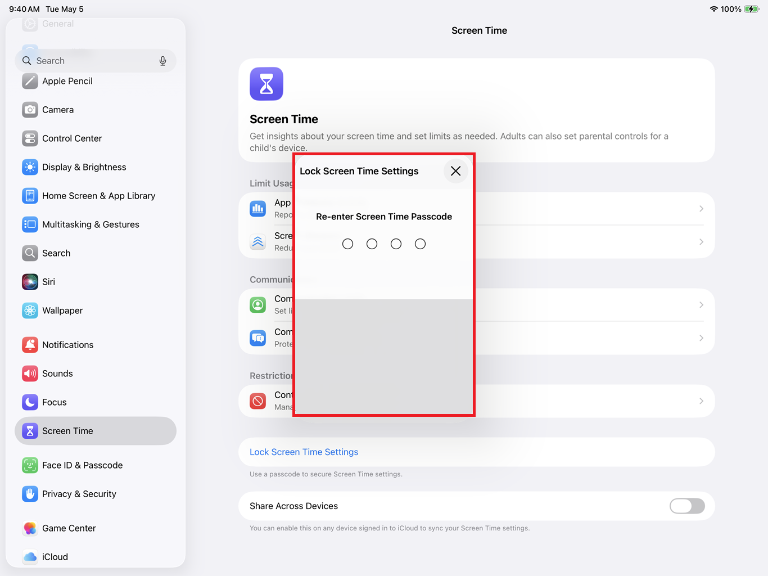Tap Home Screen & App Library icon
This screenshot has width=768, height=576.
click(30, 196)
